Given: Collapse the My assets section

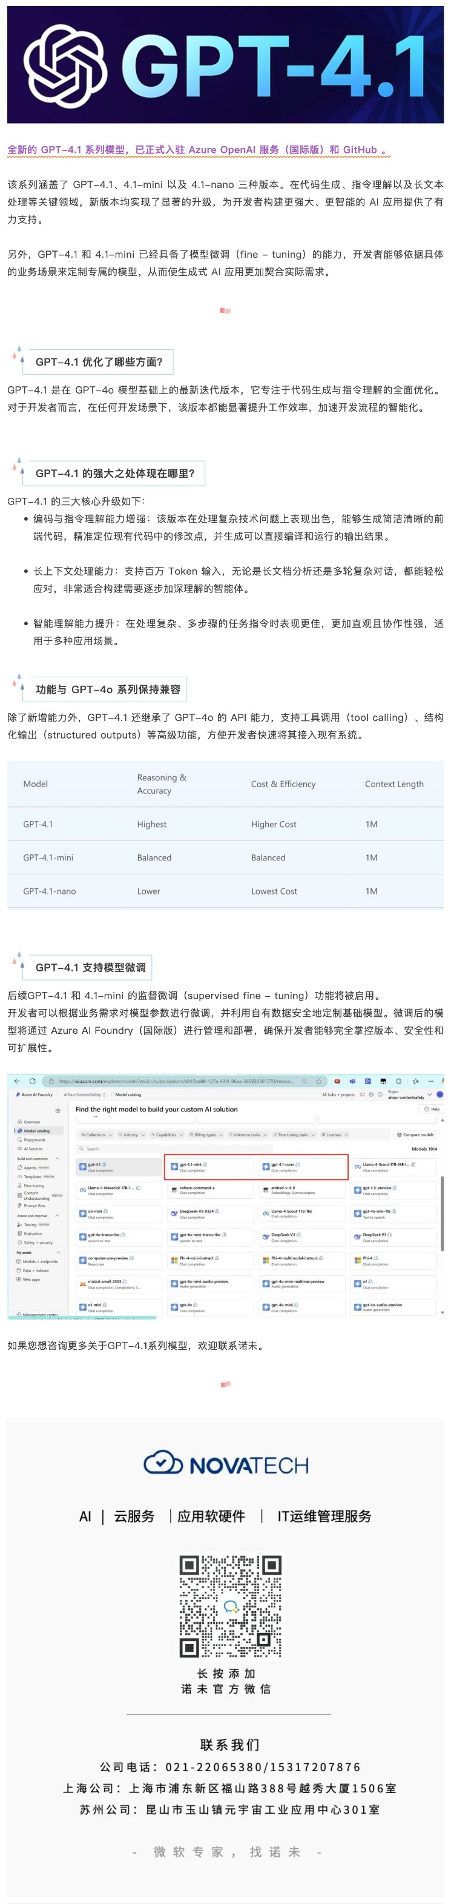Looking at the screenshot, I should (x=58, y=1252).
